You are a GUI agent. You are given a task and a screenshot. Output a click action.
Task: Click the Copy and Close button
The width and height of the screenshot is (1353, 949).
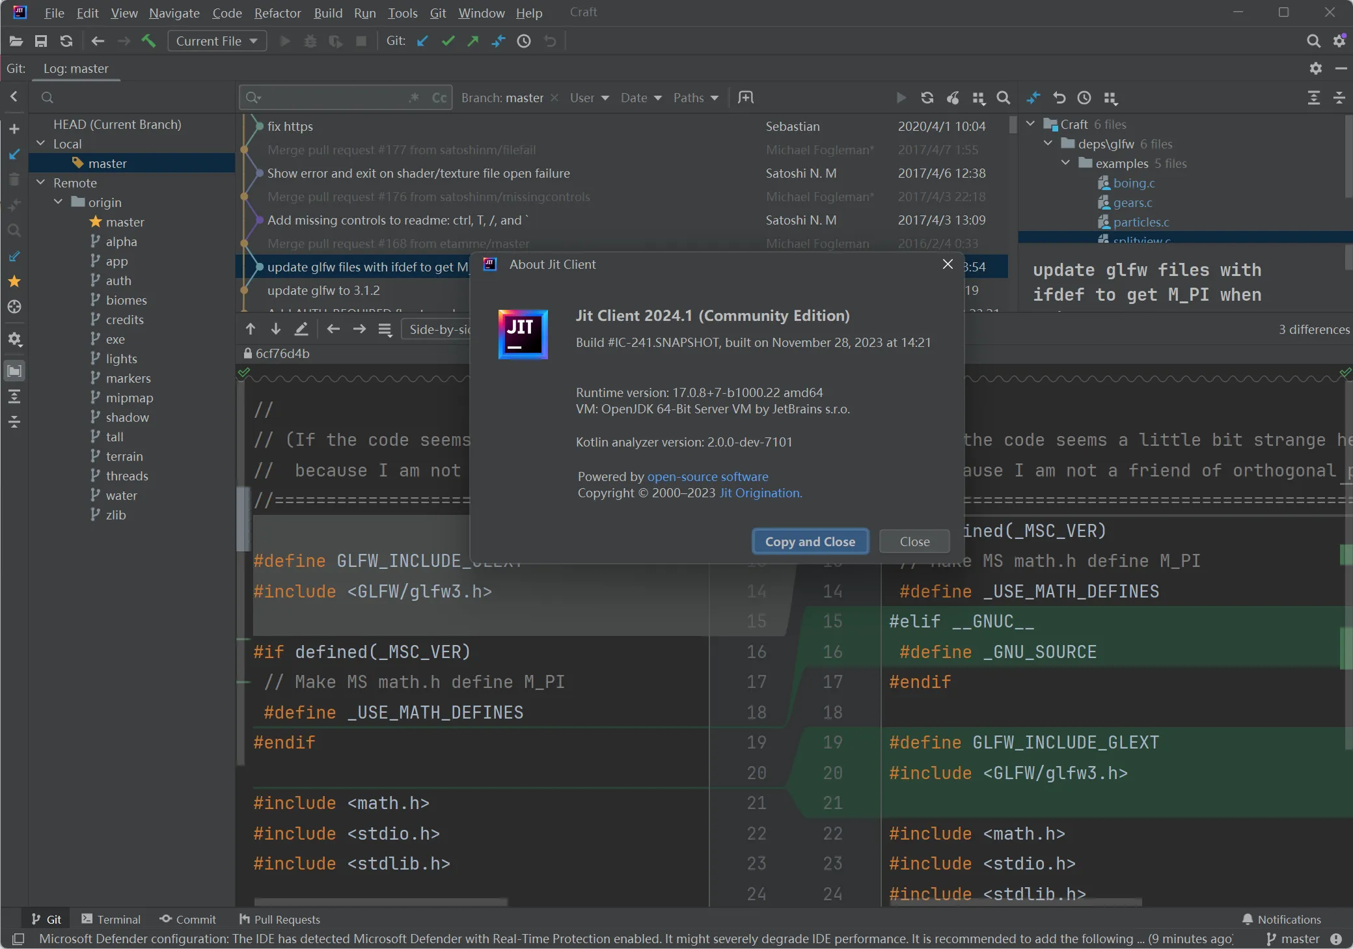pos(810,542)
